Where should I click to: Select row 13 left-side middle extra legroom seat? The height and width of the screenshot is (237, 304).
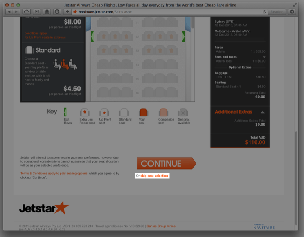[x=115, y=50]
